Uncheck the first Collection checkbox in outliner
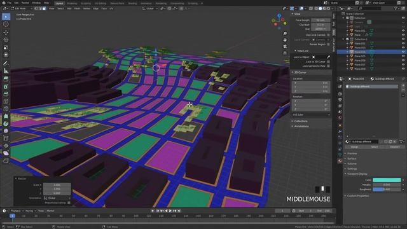 348,18
